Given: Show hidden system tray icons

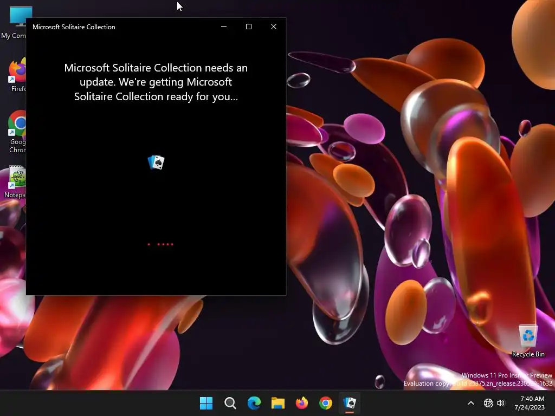Looking at the screenshot, I should [471, 403].
